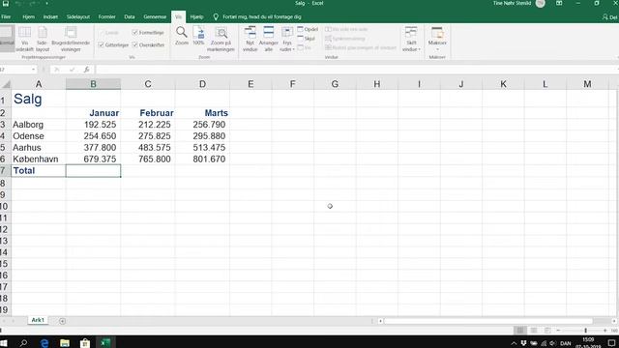Click the zoom in plus button

[604, 331]
